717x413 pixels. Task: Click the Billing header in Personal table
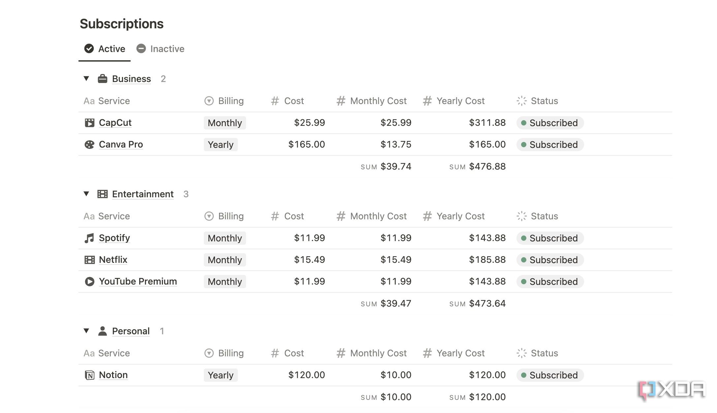coord(224,353)
